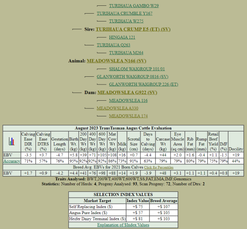Select the +$ 57 index value

tap(137, 213)
